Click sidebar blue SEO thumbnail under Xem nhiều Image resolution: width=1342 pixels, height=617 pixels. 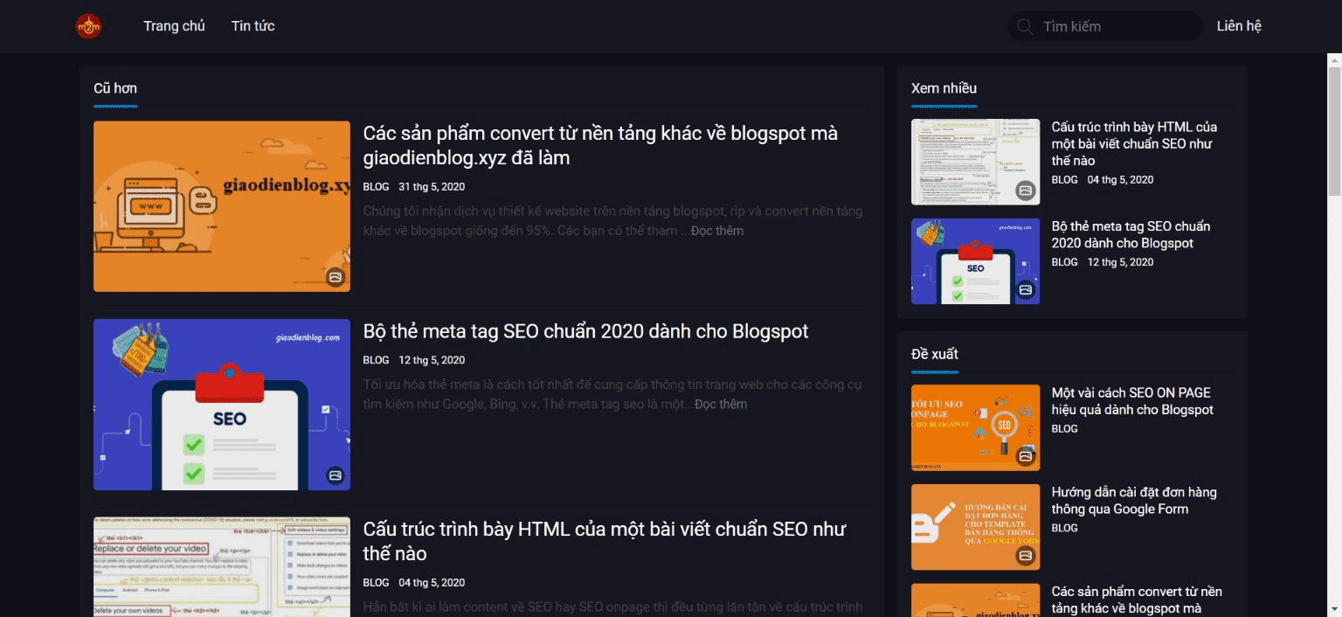[x=975, y=261]
